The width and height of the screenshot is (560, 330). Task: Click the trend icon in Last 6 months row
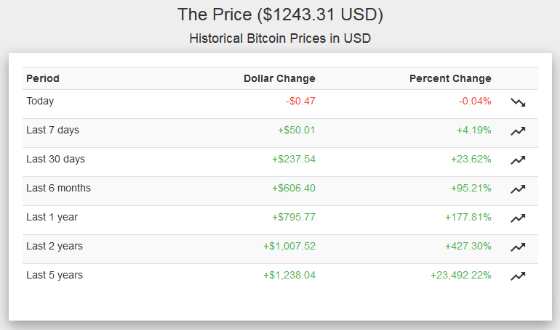[x=518, y=189]
